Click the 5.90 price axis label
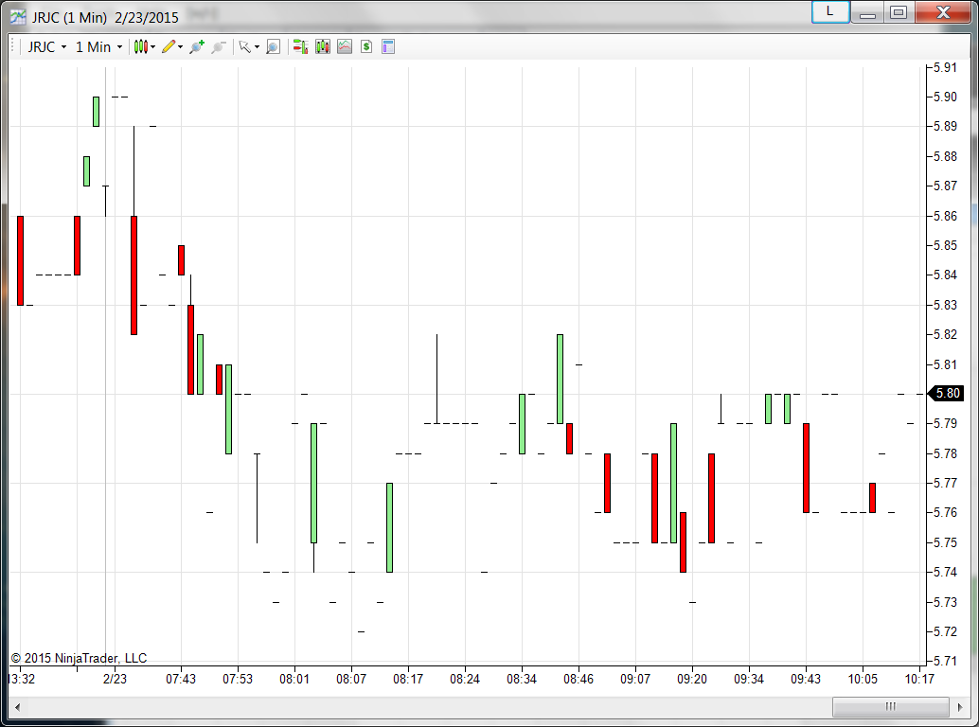 (945, 97)
